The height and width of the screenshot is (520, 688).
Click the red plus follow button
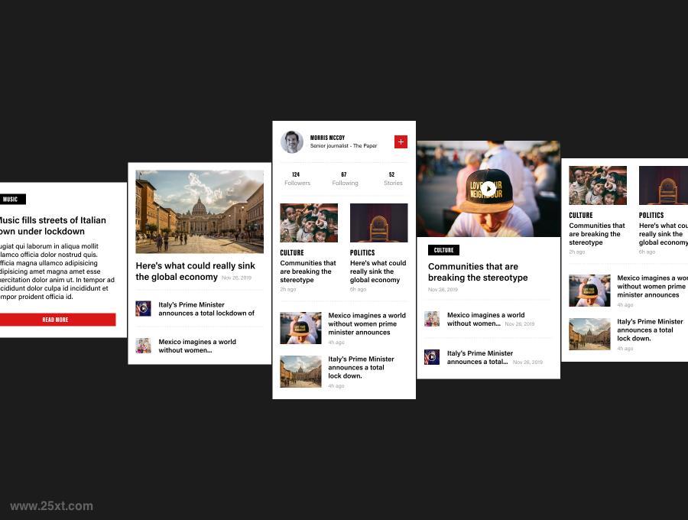click(401, 141)
